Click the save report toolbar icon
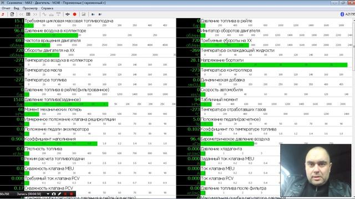 coord(12,14)
